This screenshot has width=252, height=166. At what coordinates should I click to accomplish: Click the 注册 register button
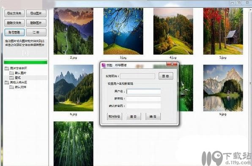click(x=36, y=32)
